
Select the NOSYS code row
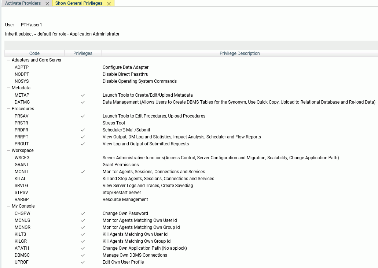[x=22, y=81]
